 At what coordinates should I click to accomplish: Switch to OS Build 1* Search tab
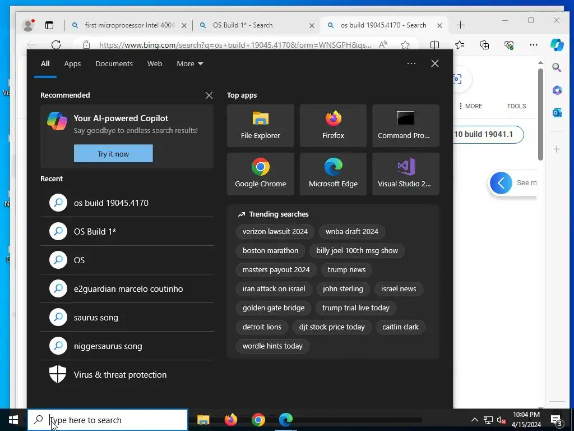click(x=256, y=25)
